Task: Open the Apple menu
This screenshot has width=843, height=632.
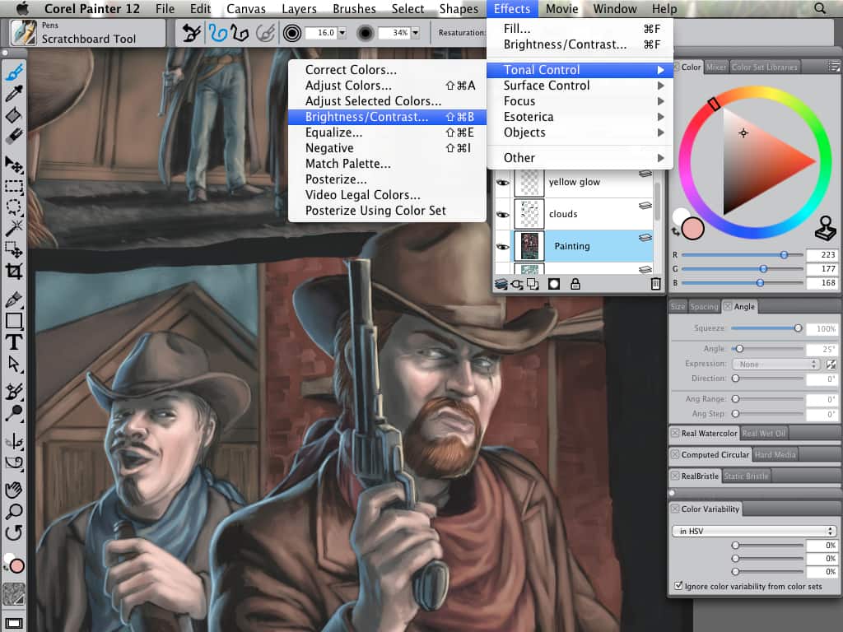Action: pyautogui.click(x=22, y=8)
